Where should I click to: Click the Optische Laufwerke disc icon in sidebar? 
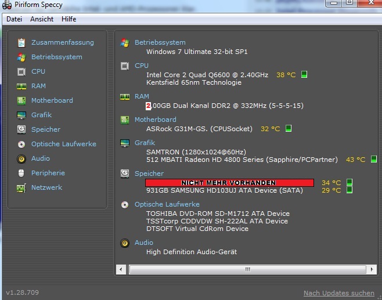(21, 144)
